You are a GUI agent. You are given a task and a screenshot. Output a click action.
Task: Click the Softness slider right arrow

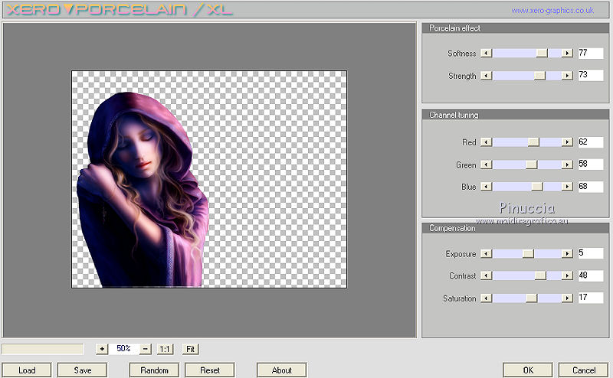pyautogui.click(x=567, y=54)
